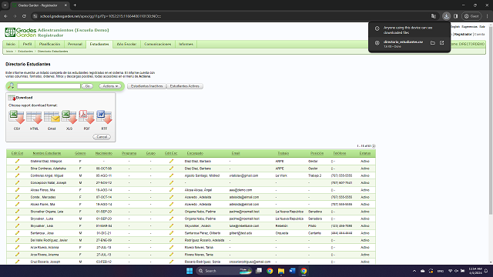Click the Windows taskbar Search box
The width and height of the screenshot is (493, 277).
pyautogui.click(x=225, y=271)
